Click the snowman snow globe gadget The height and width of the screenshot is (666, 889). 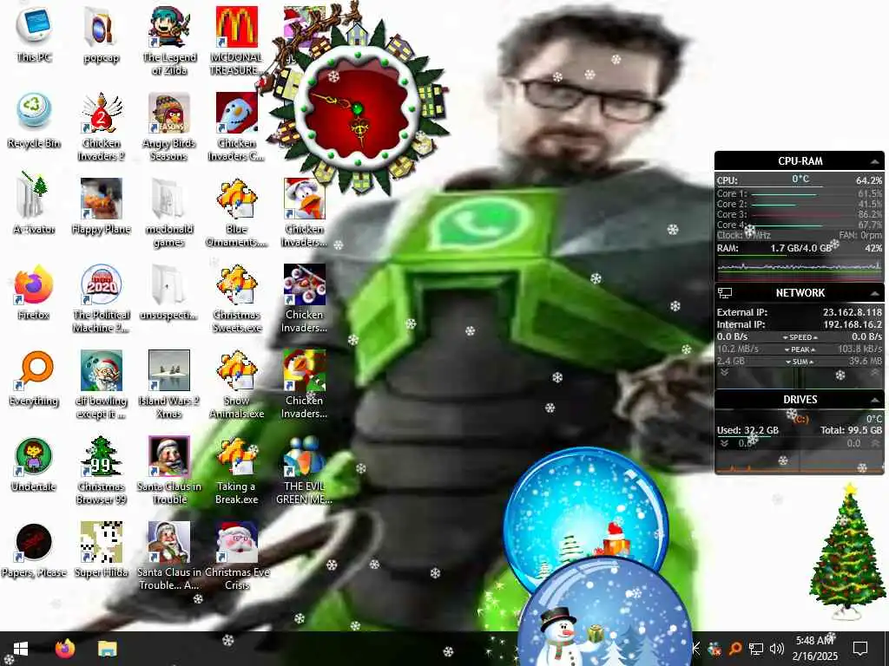coord(605,613)
